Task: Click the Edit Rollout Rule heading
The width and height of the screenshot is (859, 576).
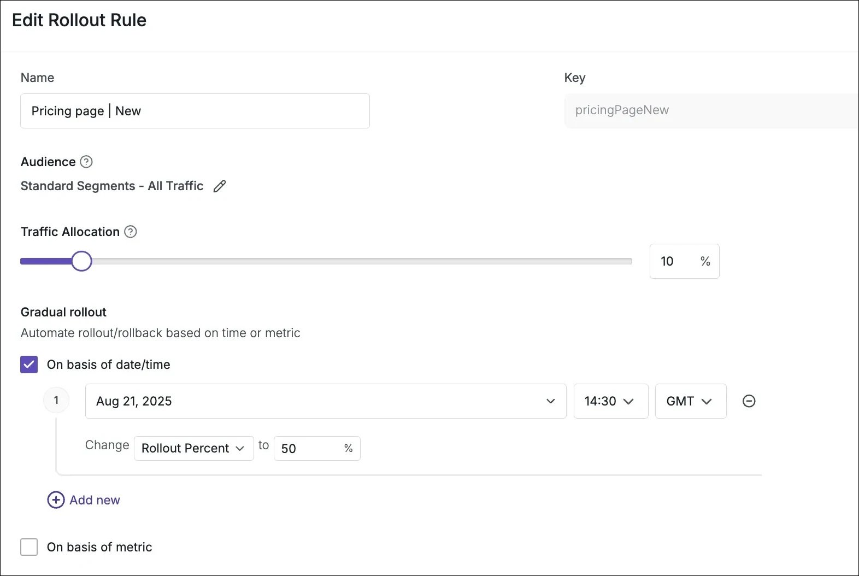Action: coord(79,20)
